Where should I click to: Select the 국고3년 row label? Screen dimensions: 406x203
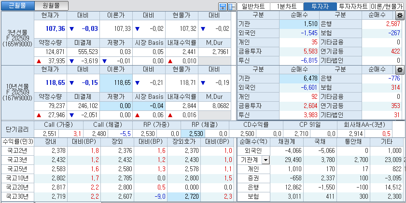(17, 160)
